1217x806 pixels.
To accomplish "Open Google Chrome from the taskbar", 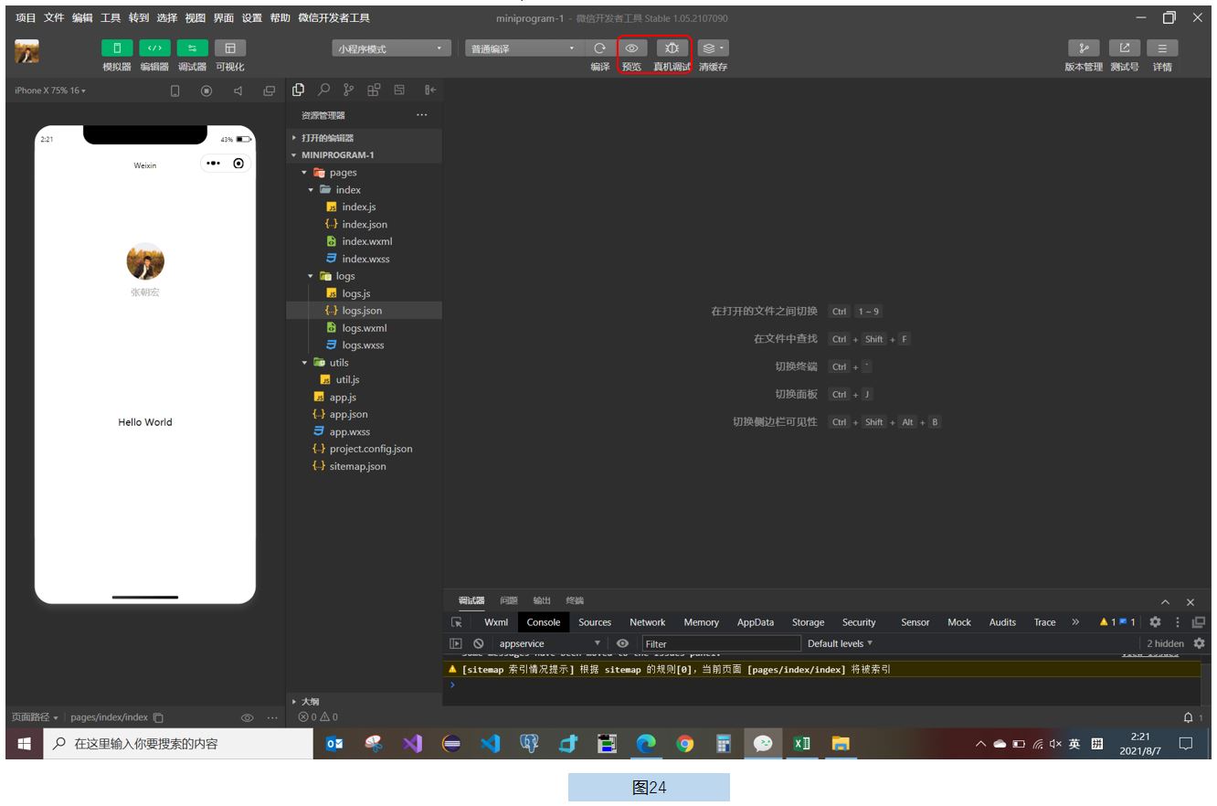I will [x=684, y=744].
